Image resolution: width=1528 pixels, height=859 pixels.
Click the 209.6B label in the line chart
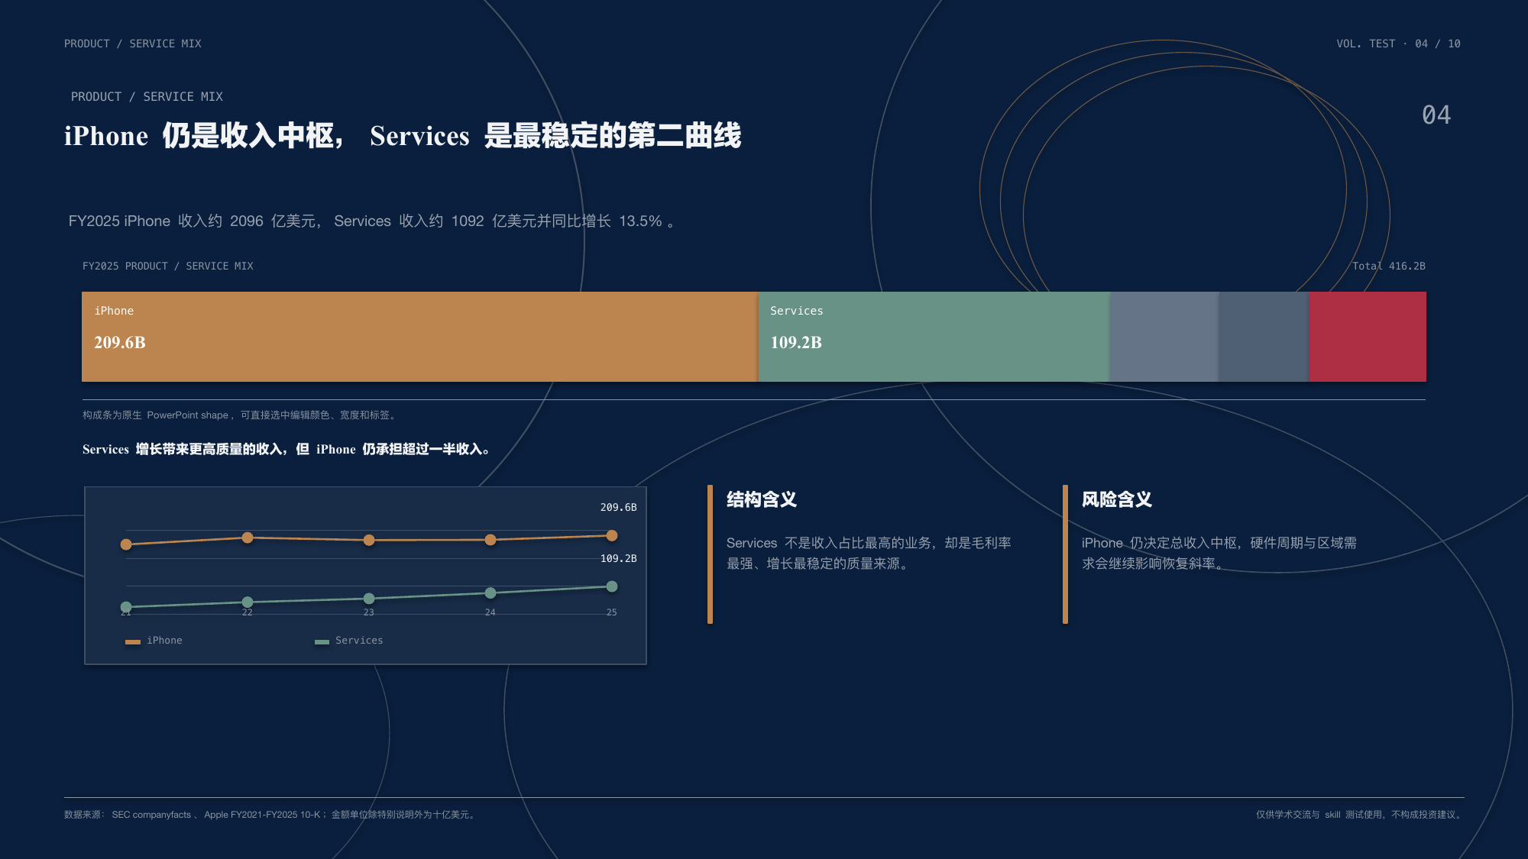pos(618,507)
